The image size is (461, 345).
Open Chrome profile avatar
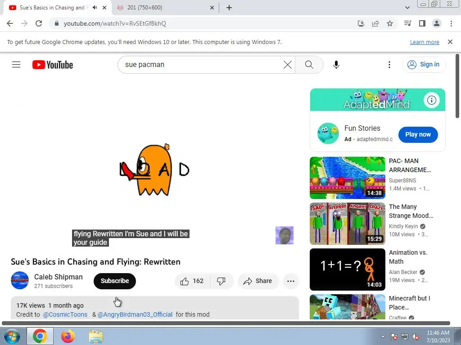(x=437, y=23)
